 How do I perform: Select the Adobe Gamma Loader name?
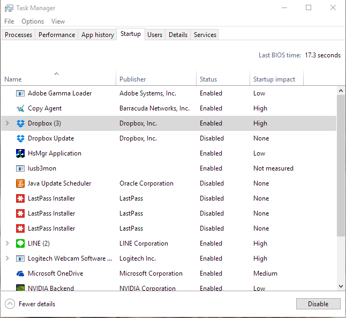coord(59,93)
